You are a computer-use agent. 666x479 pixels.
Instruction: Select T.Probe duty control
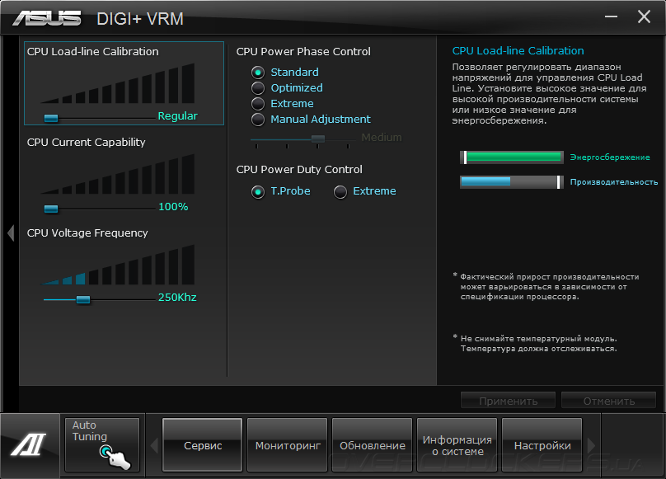point(258,192)
